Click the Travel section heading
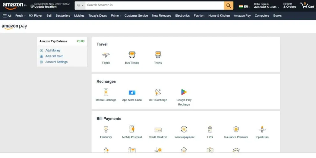Image resolution: width=316 pixels, height=158 pixels. [x=102, y=44]
